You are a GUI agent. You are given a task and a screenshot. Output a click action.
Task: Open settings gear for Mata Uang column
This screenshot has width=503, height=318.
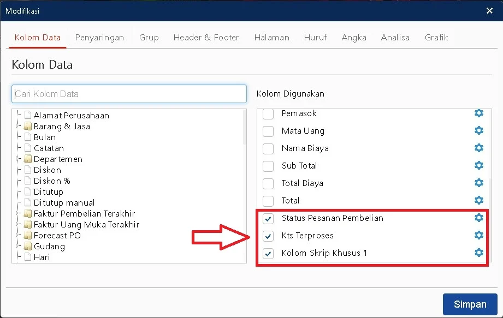(x=478, y=130)
